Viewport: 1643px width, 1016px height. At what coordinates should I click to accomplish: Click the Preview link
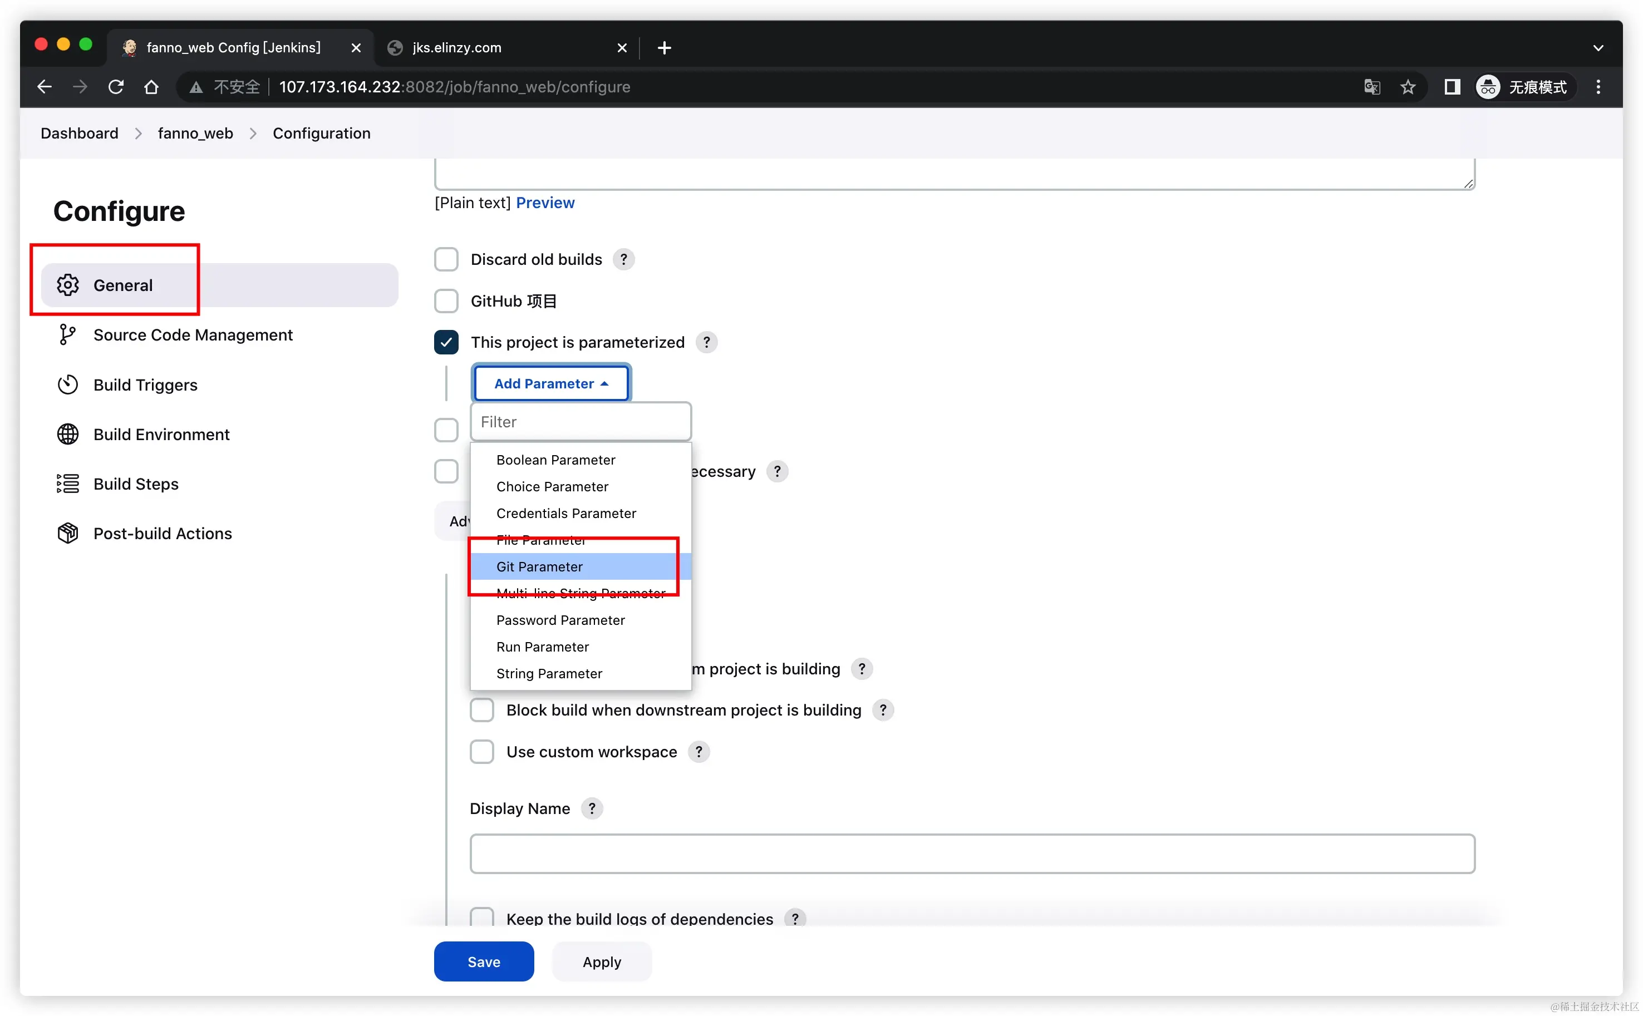point(545,203)
